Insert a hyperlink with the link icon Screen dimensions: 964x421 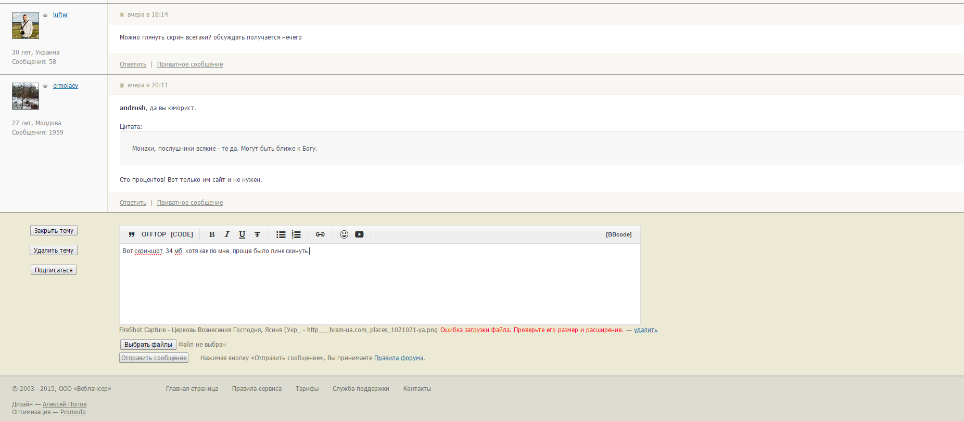point(320,234)
